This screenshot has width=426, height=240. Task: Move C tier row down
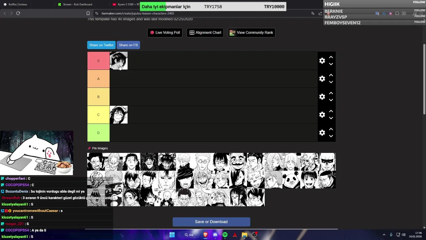pos(331,118)
